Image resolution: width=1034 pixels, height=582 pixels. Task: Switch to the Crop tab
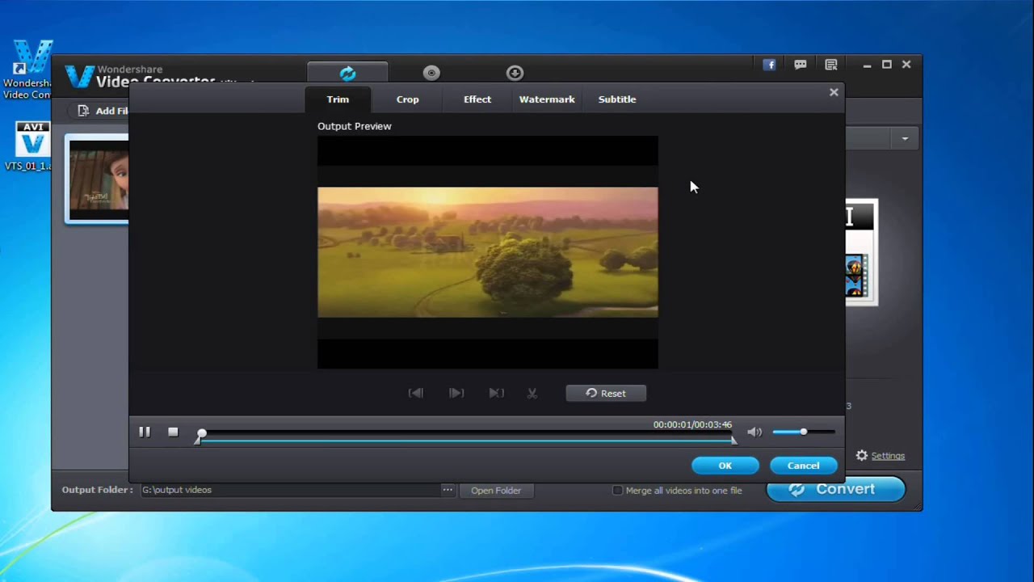407,99
